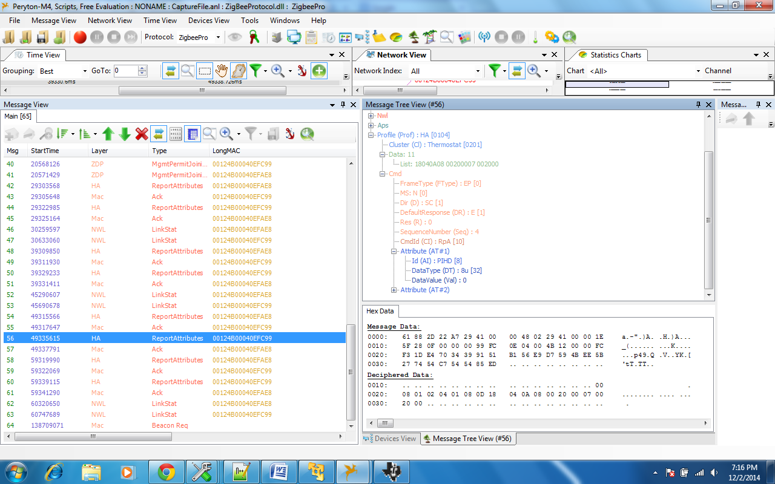Click the save (floppy disk) toolbar icon
Screen dimensions: 775x484
coord(42,37)
